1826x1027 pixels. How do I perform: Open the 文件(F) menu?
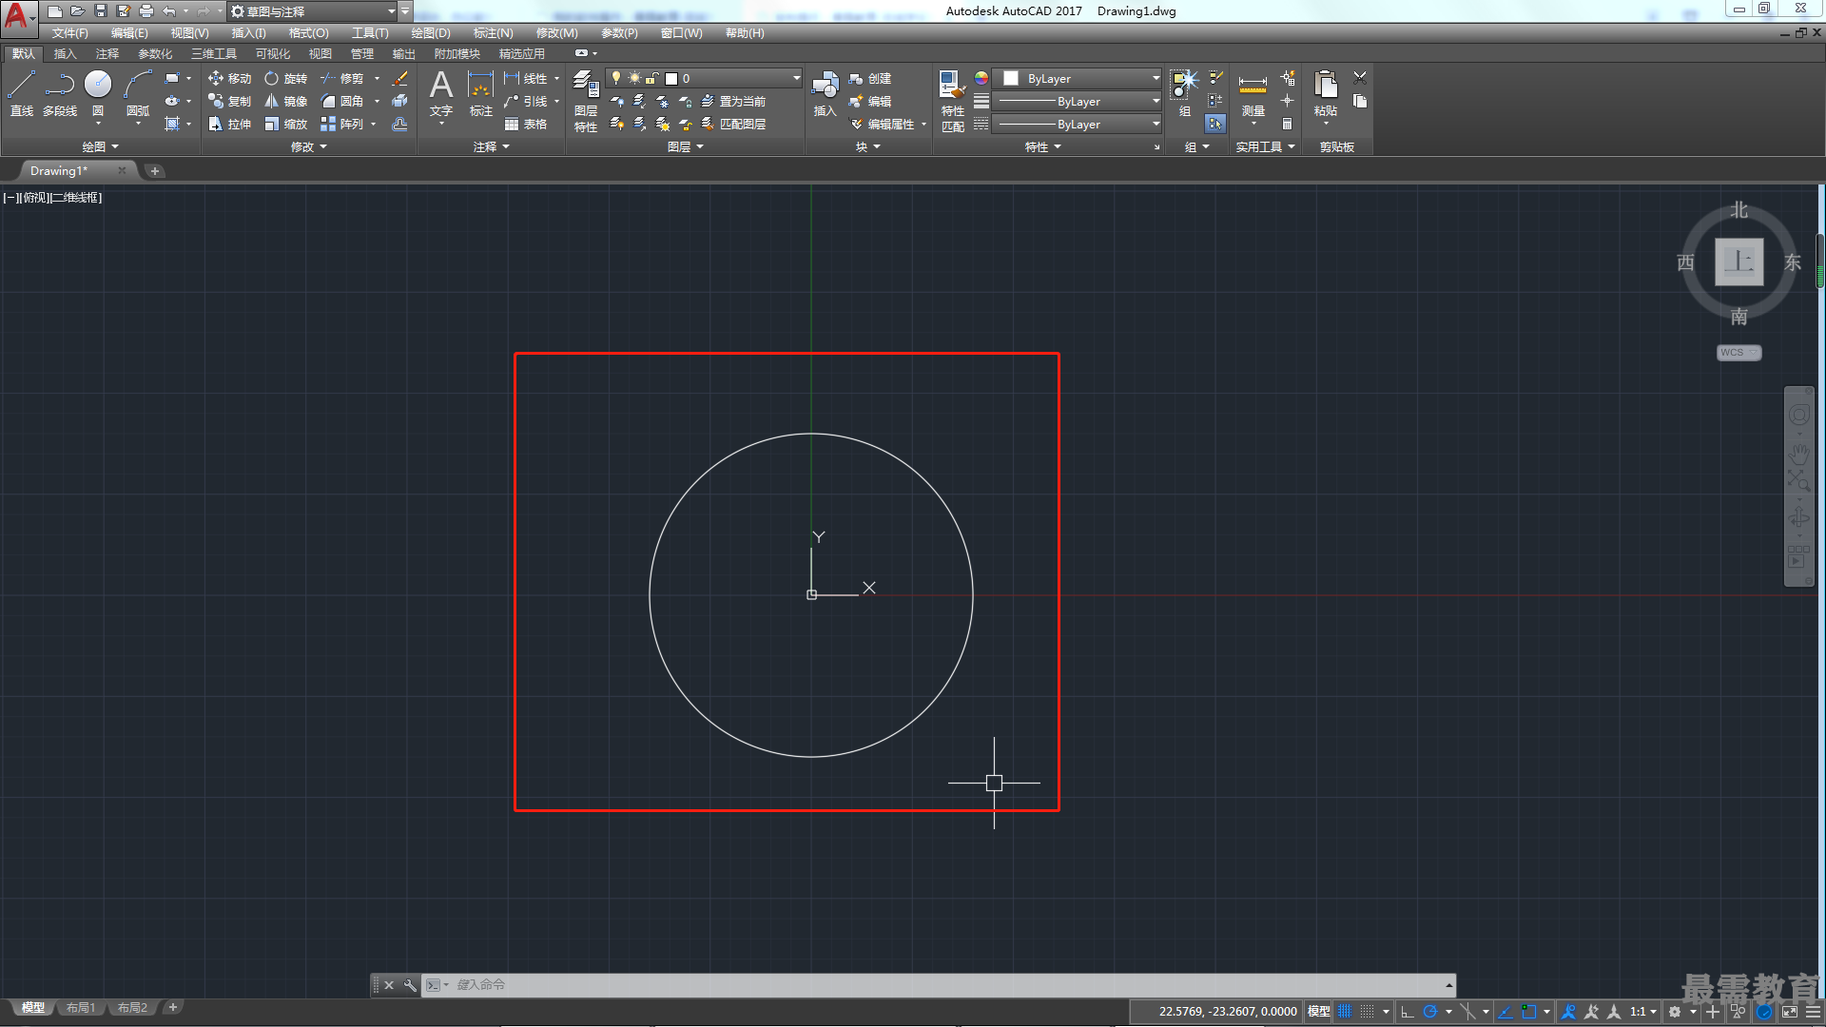click(x=70, y=33)
